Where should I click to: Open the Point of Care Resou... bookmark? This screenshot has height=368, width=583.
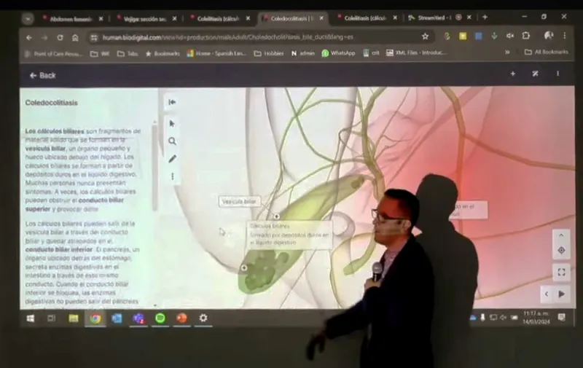click(54, 54)
